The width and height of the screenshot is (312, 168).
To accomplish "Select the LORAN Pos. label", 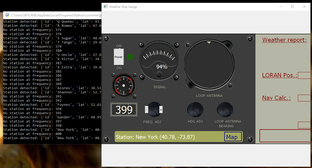I will click(279, 75).
